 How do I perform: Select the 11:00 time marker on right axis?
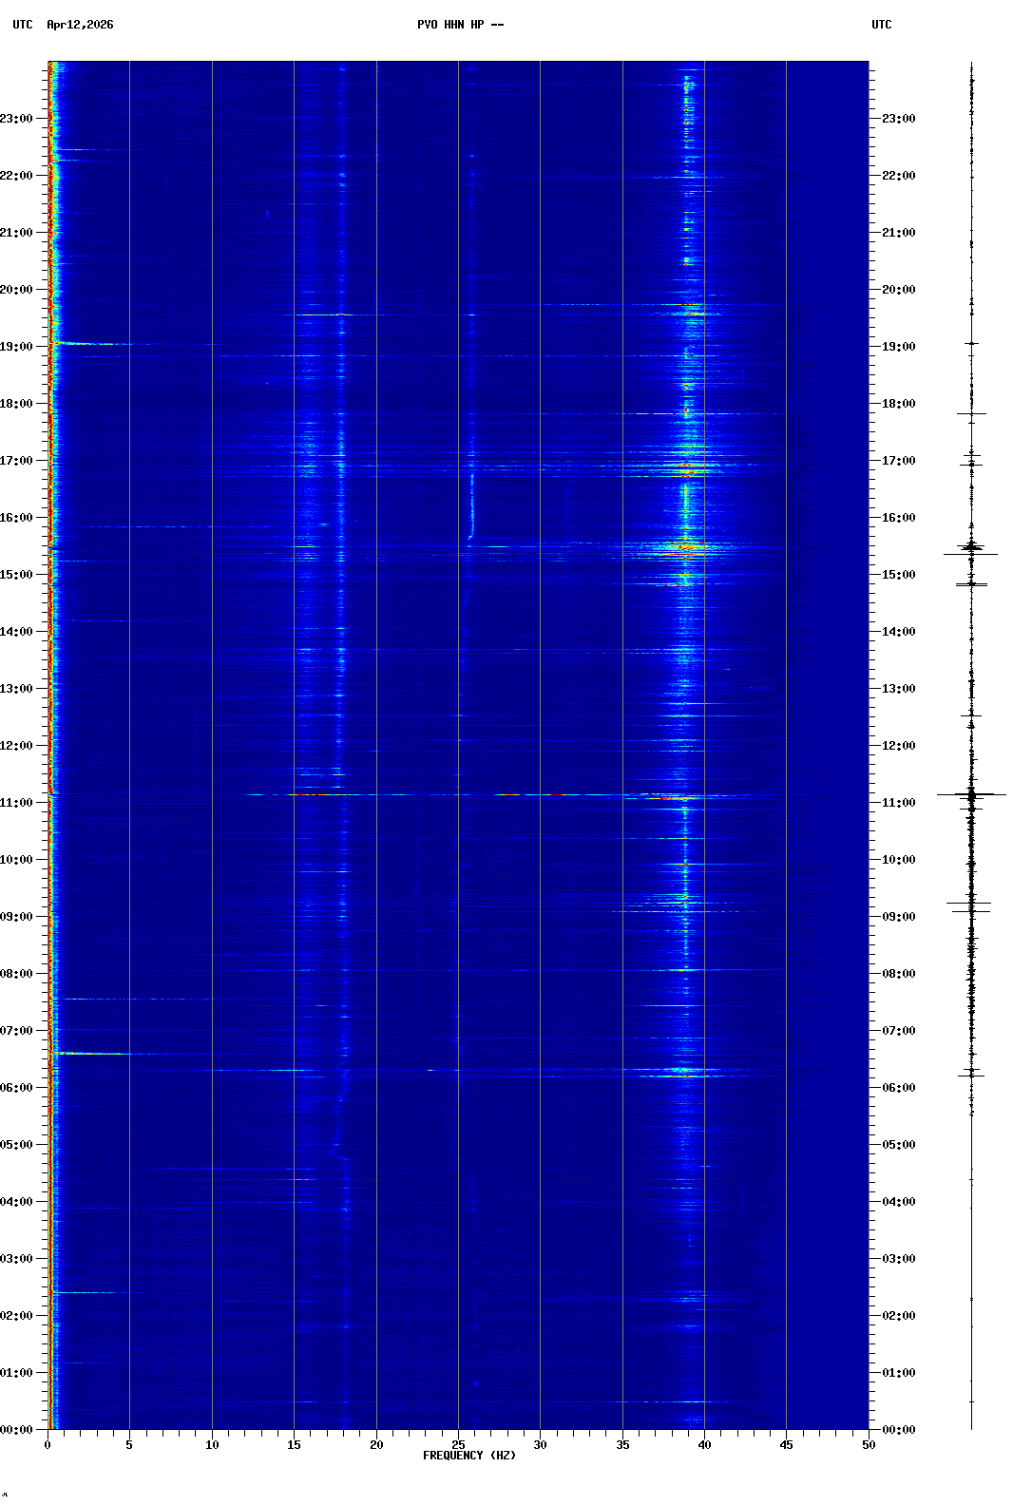pos(898,803)
